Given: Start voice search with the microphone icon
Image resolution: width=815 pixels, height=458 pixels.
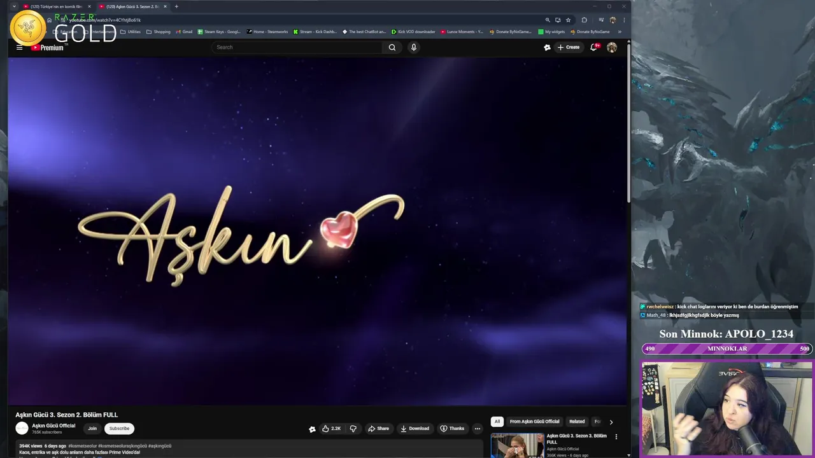Looking at the screenshot, I should click(x=413, y=47).
